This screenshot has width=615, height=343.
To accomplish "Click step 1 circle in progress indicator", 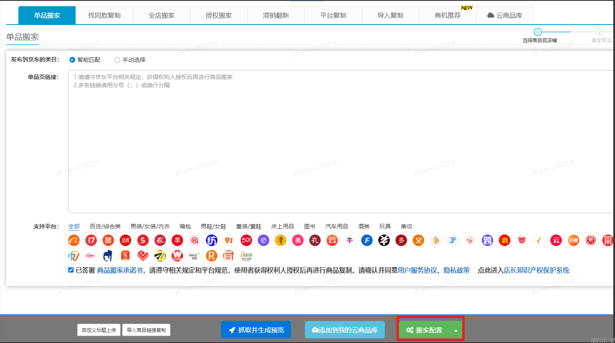I will (537, 32).
